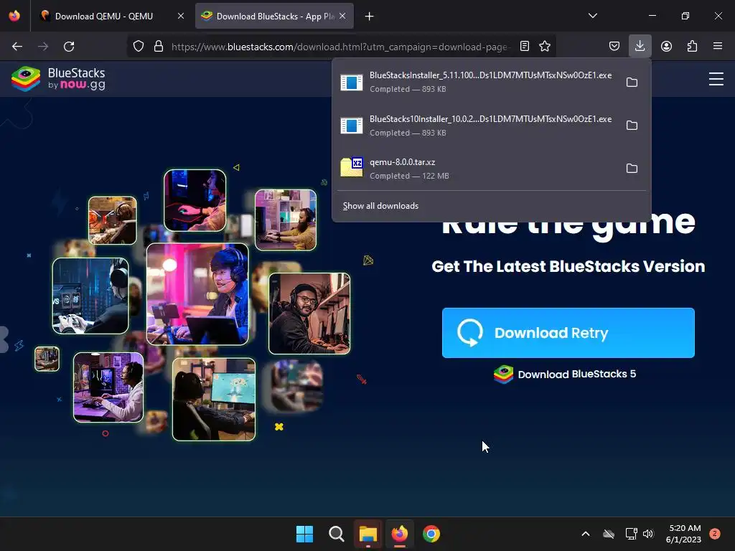Show hidden system tray icons
This screenshot has height=551, width=735.
pyautogui.click(x=586, y=534)
